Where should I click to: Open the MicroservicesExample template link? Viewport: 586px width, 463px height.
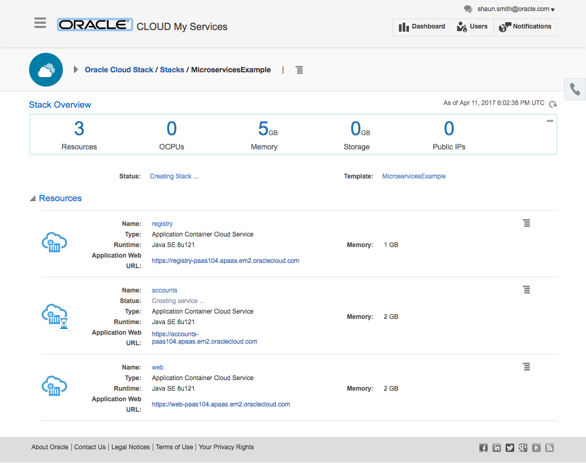click(x=414, y=176)
